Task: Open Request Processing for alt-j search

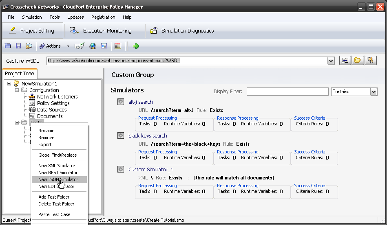Action: [157, 118]
